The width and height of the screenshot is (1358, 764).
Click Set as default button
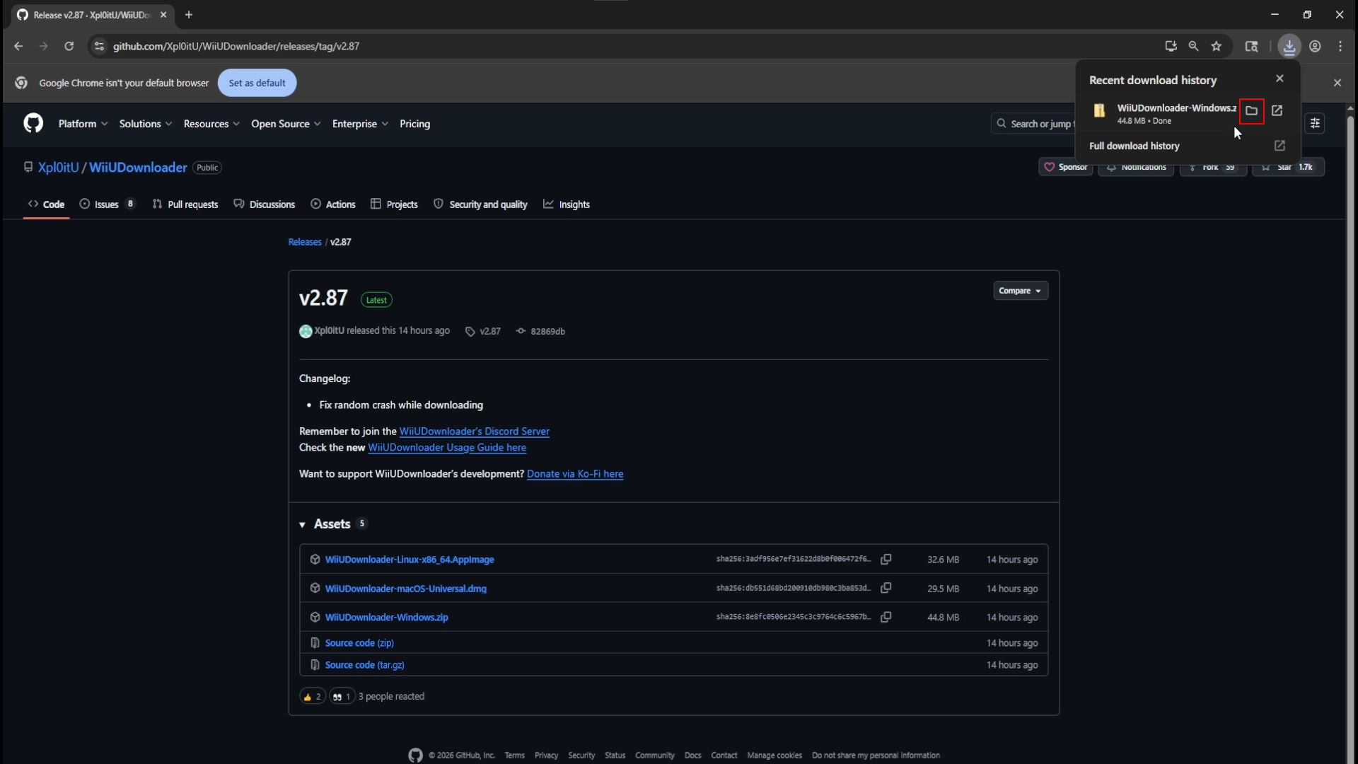click(x=257, y=83)
